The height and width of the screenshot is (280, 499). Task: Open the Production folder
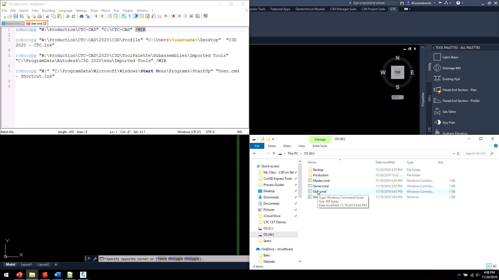pyautogui.click(x=320, y=175)
